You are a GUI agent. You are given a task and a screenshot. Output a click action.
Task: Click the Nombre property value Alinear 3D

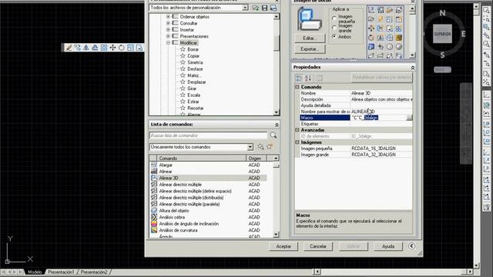tap(361, 93)
